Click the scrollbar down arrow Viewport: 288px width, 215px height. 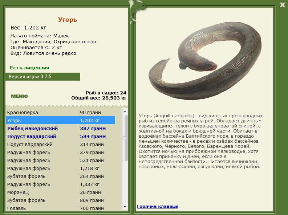[125, 207]
